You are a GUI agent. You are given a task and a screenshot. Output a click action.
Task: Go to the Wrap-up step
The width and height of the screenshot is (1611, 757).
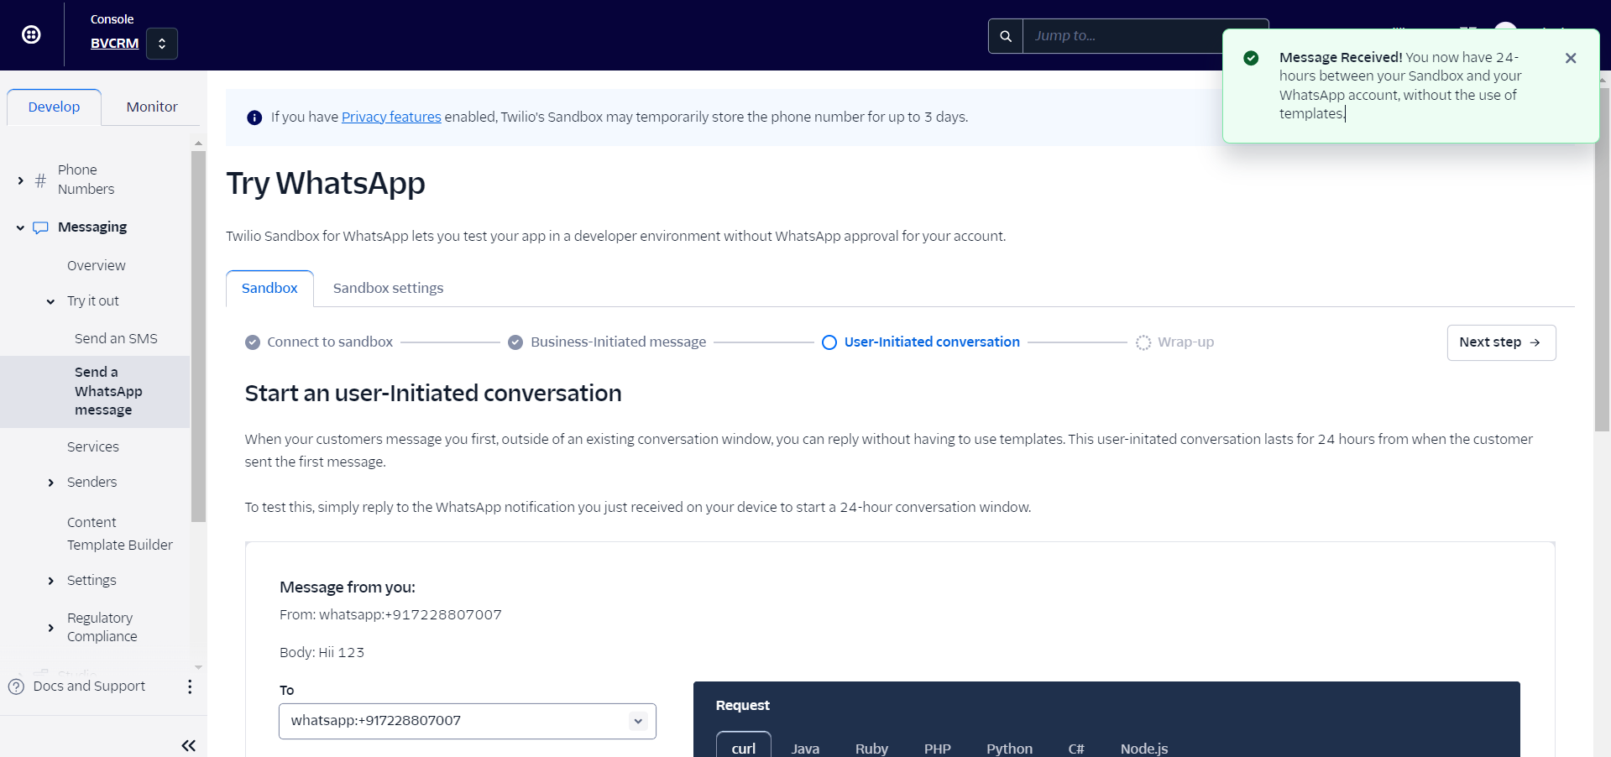pyautogui.click(x=1175, y=342)
